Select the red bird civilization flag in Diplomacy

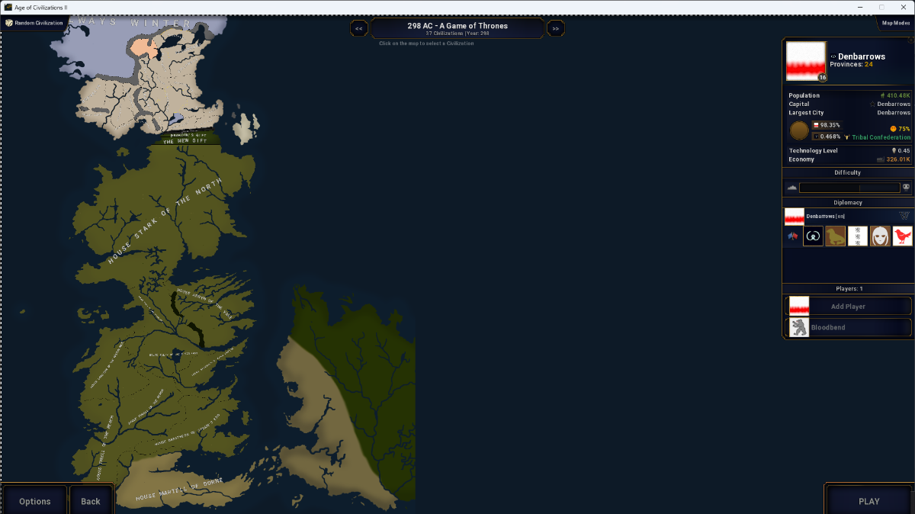pyautogui.click(x=903, y=236)
